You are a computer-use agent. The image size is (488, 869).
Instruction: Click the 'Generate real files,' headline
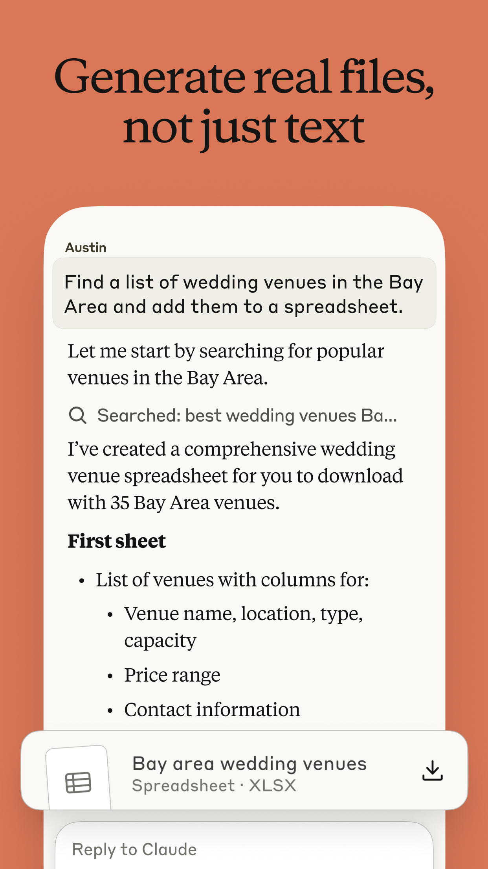(x=244, y=77)
